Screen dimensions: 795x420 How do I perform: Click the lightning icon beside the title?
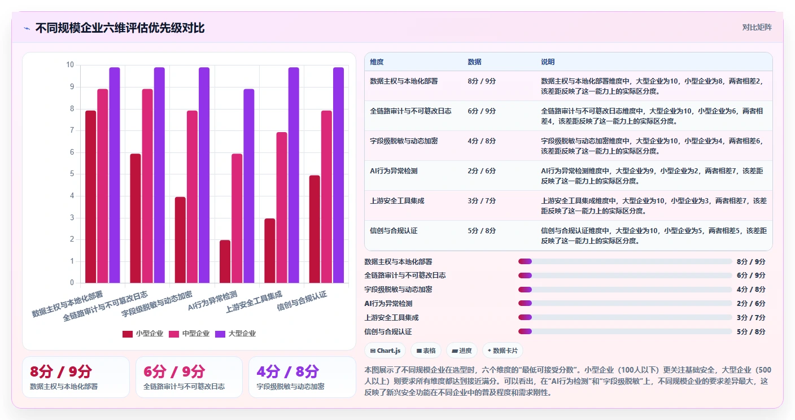[27, 28]
